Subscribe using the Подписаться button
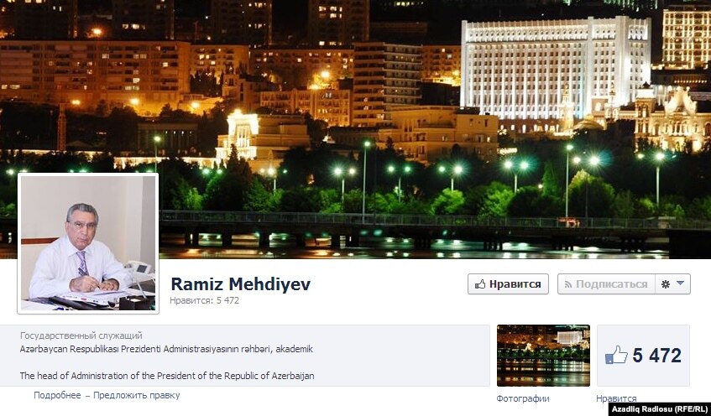Viewport: 711px width, 416px height. pos(606,284)
